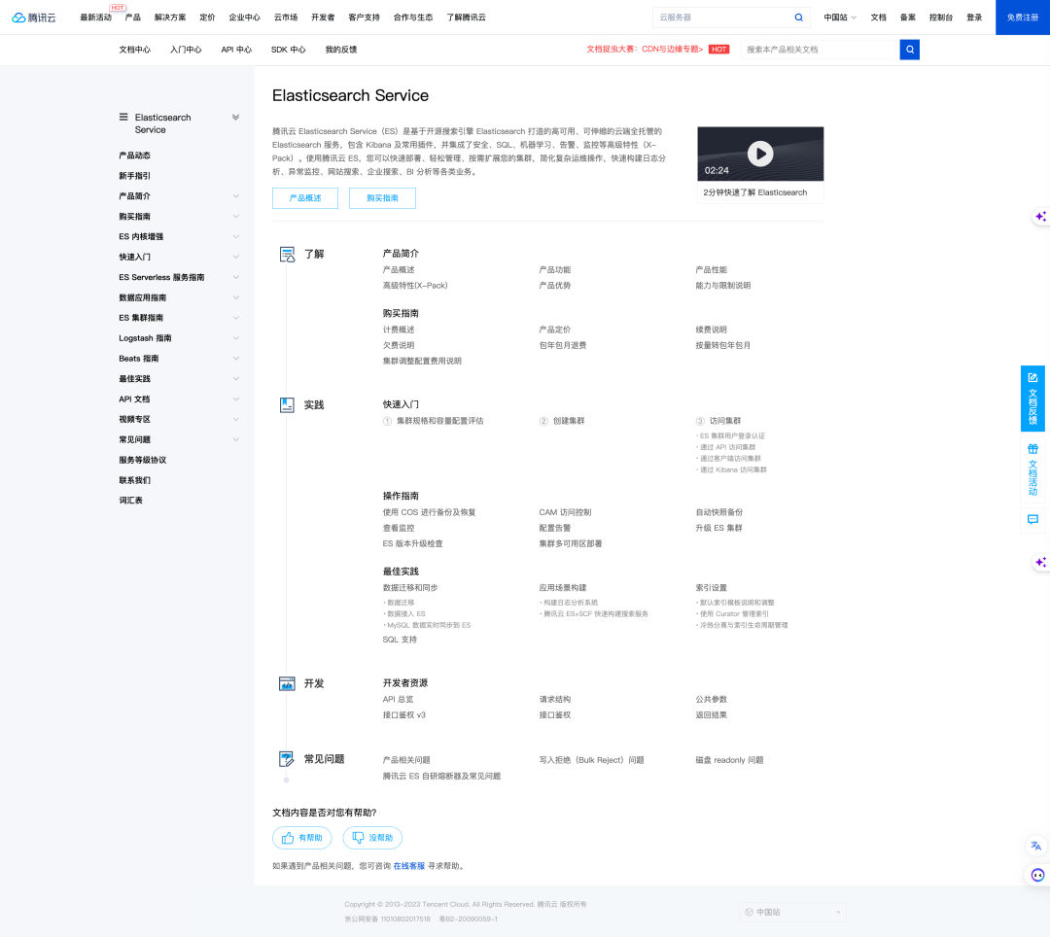Click the 免费注册 button
This screenshot has width=1050, height=937.
1023,17
